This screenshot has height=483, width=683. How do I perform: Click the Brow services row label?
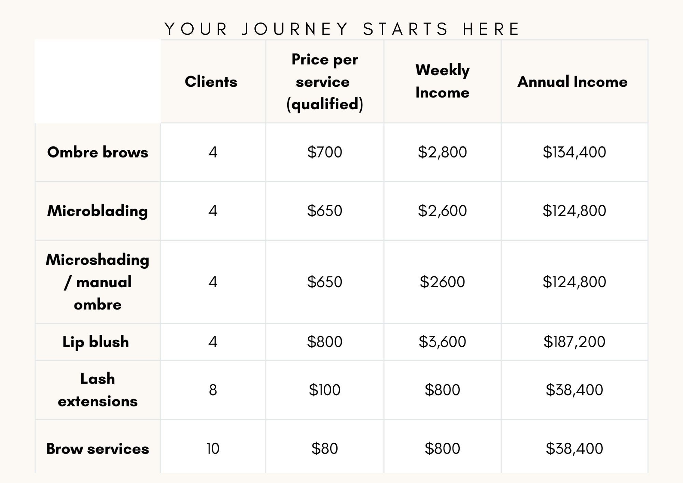tap(98, 449)
